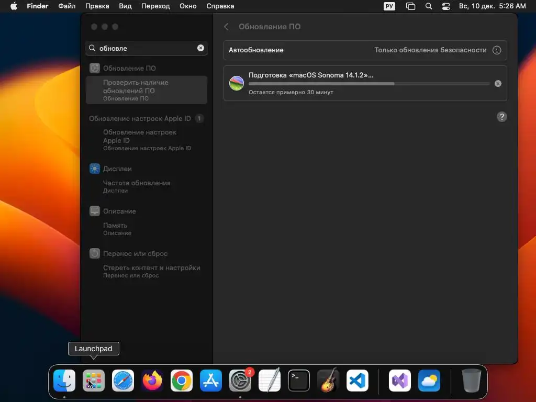Viewport: 536px width, 402px height.
Task: Launch Visual Studio Code from the Dock
Action: click(358, 381)
